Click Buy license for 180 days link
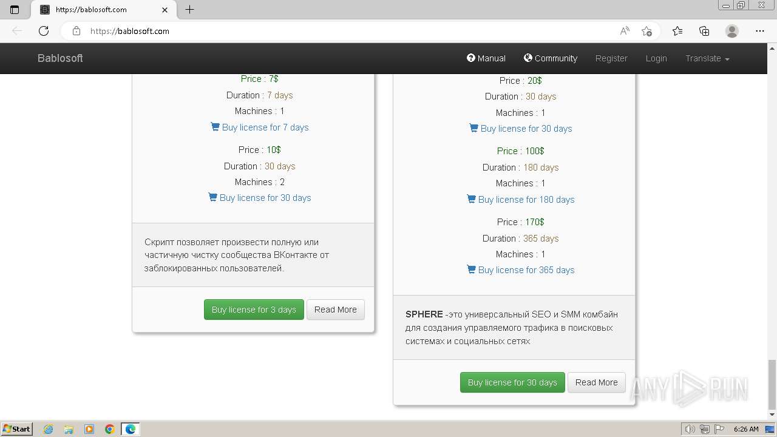 520,200
